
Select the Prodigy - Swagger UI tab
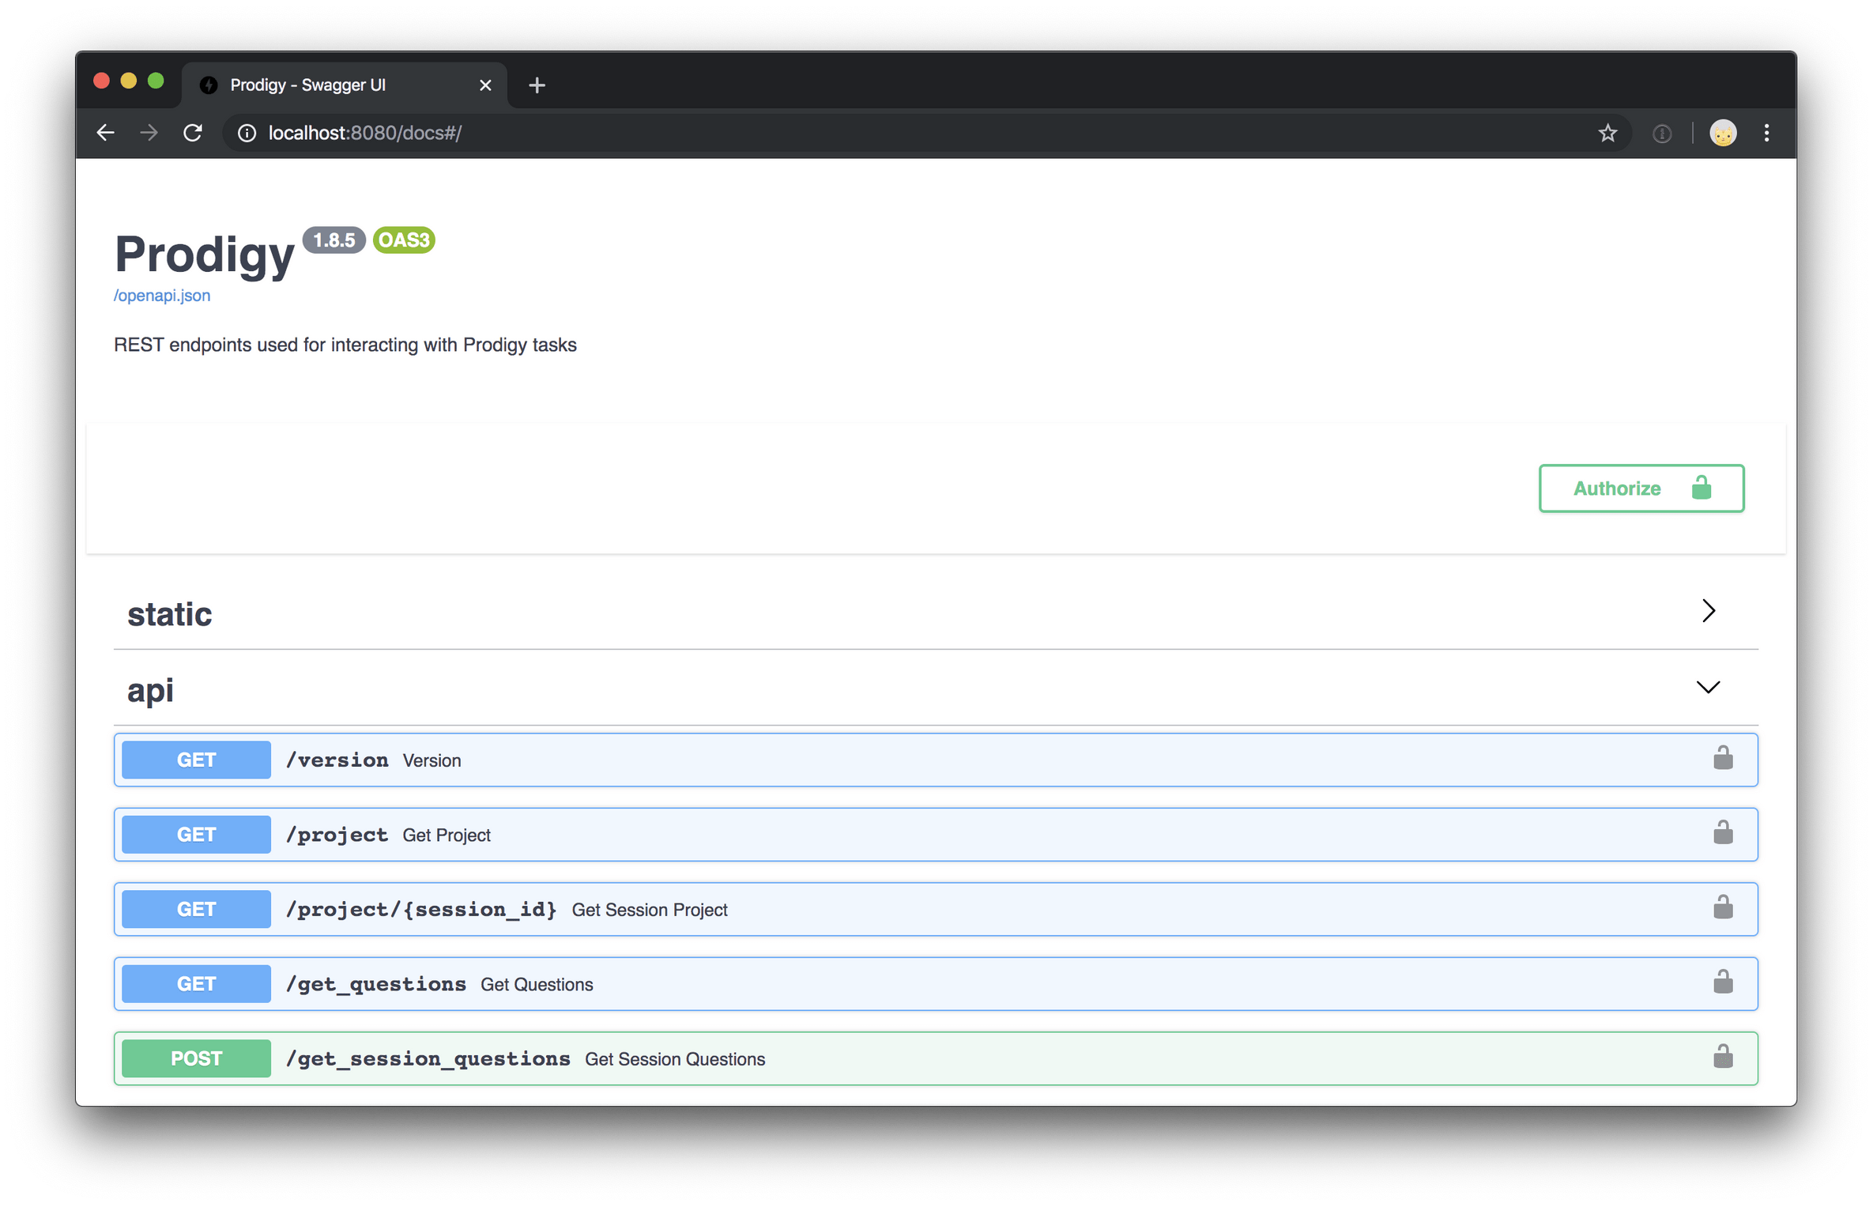click(308, 85)
